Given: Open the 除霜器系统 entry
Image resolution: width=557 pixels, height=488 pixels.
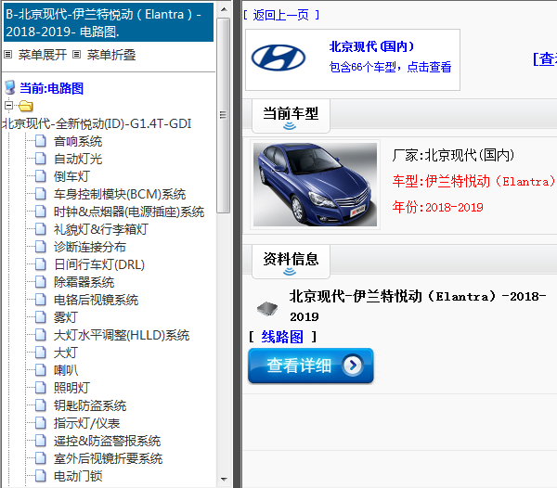Looking at the screenshot, I should [x=84, y=282].
